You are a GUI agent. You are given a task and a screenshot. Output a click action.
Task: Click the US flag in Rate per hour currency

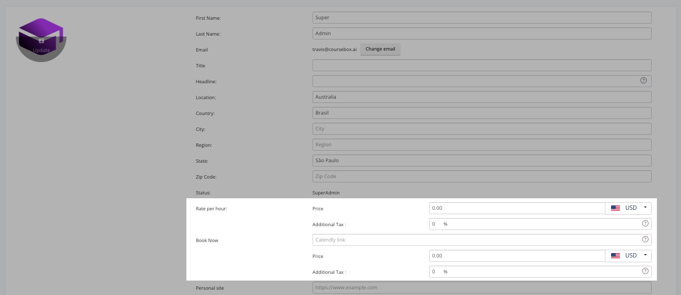point(616,208)
